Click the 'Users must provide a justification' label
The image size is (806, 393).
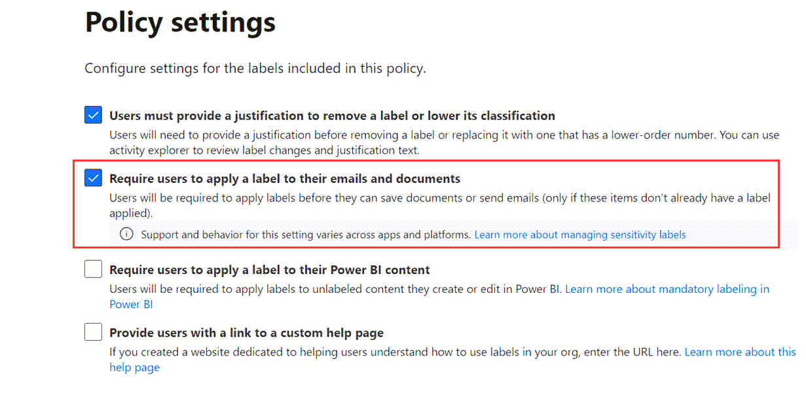point(332,116)
